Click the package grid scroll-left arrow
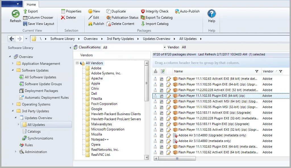Image resolution: width=291 pixels, height=168 pixels. click(x=156, y=158)
